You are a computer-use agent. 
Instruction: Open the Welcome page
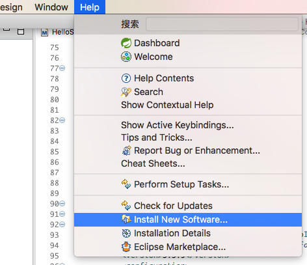tap(188, 57)
